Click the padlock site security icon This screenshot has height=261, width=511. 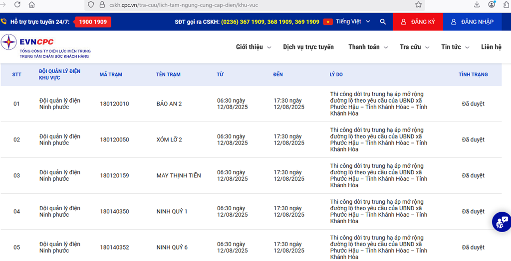click(102, 4)
